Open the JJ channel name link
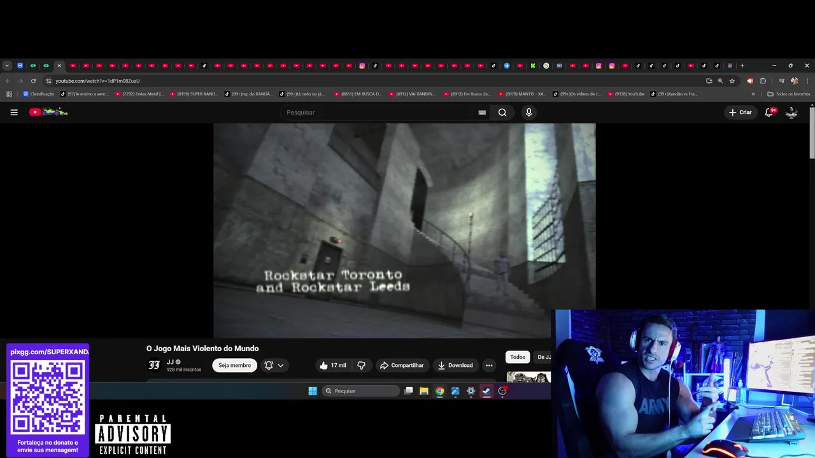This screenshot has height=458, width=815. coord(170,362)
